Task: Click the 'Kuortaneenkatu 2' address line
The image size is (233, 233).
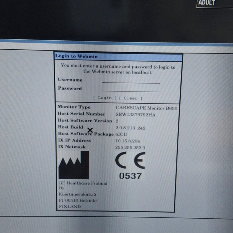Action: click(78, 194)
